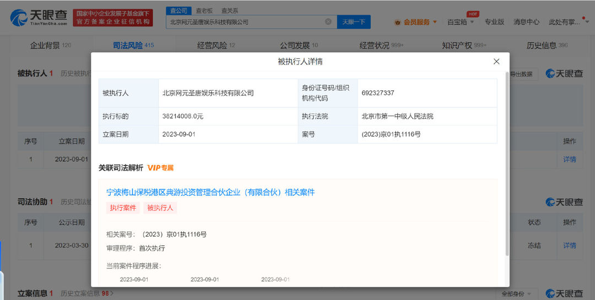
Task: Click the TianYanCha logo icon
Action: [x=18, y=18]
